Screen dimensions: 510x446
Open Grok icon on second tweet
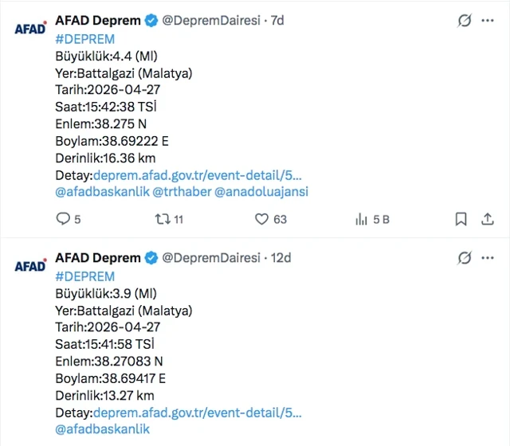tap(464, 258)
